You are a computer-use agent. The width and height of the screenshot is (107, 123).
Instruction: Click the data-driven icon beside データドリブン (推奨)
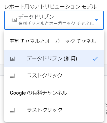[13, 59]
